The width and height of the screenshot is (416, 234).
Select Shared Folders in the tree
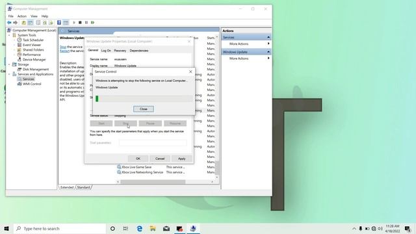click(33, 49)
